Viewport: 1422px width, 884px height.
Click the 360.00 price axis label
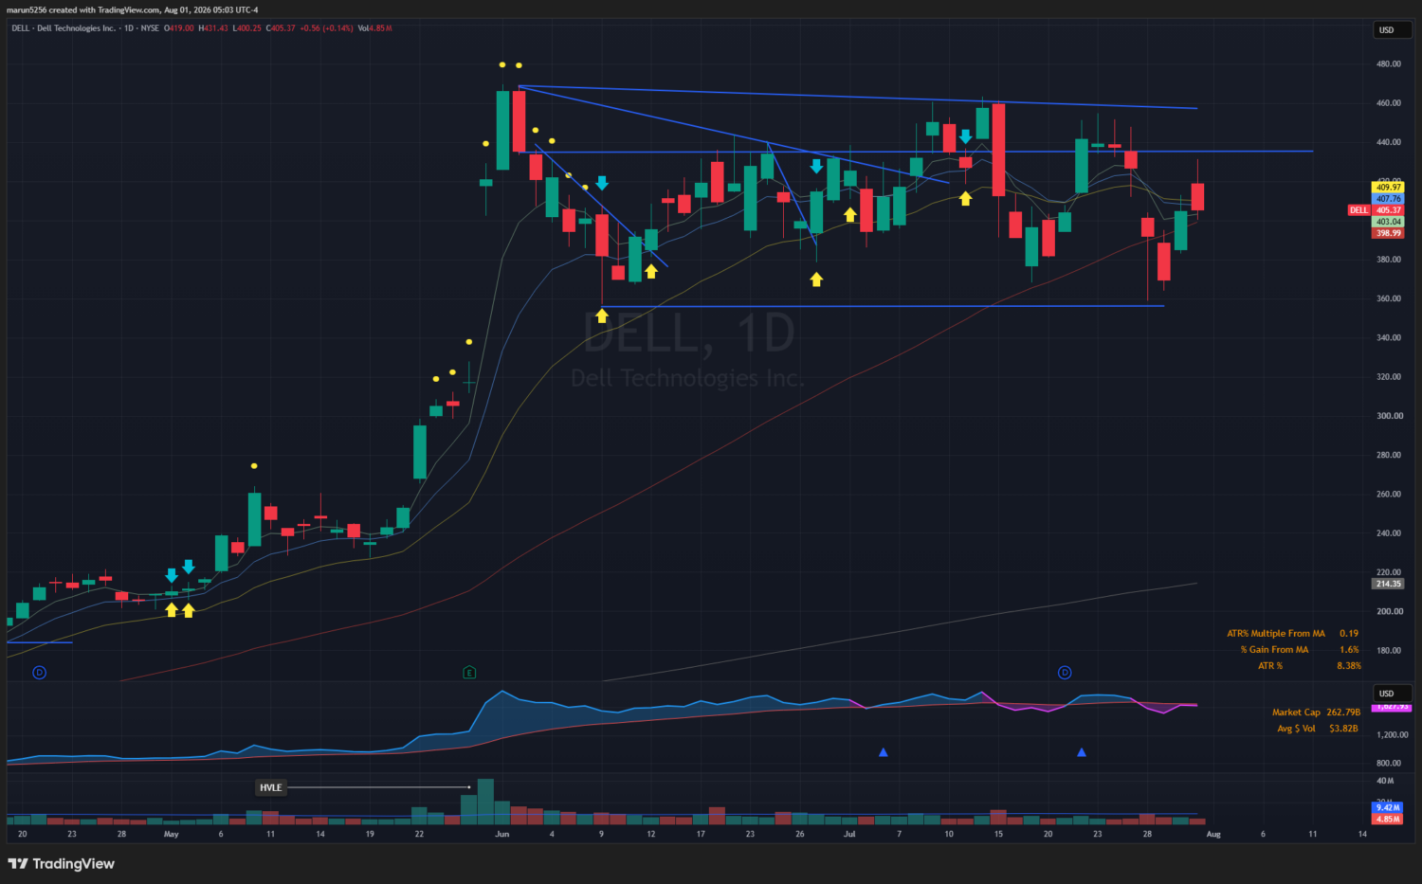(1389, 298)
